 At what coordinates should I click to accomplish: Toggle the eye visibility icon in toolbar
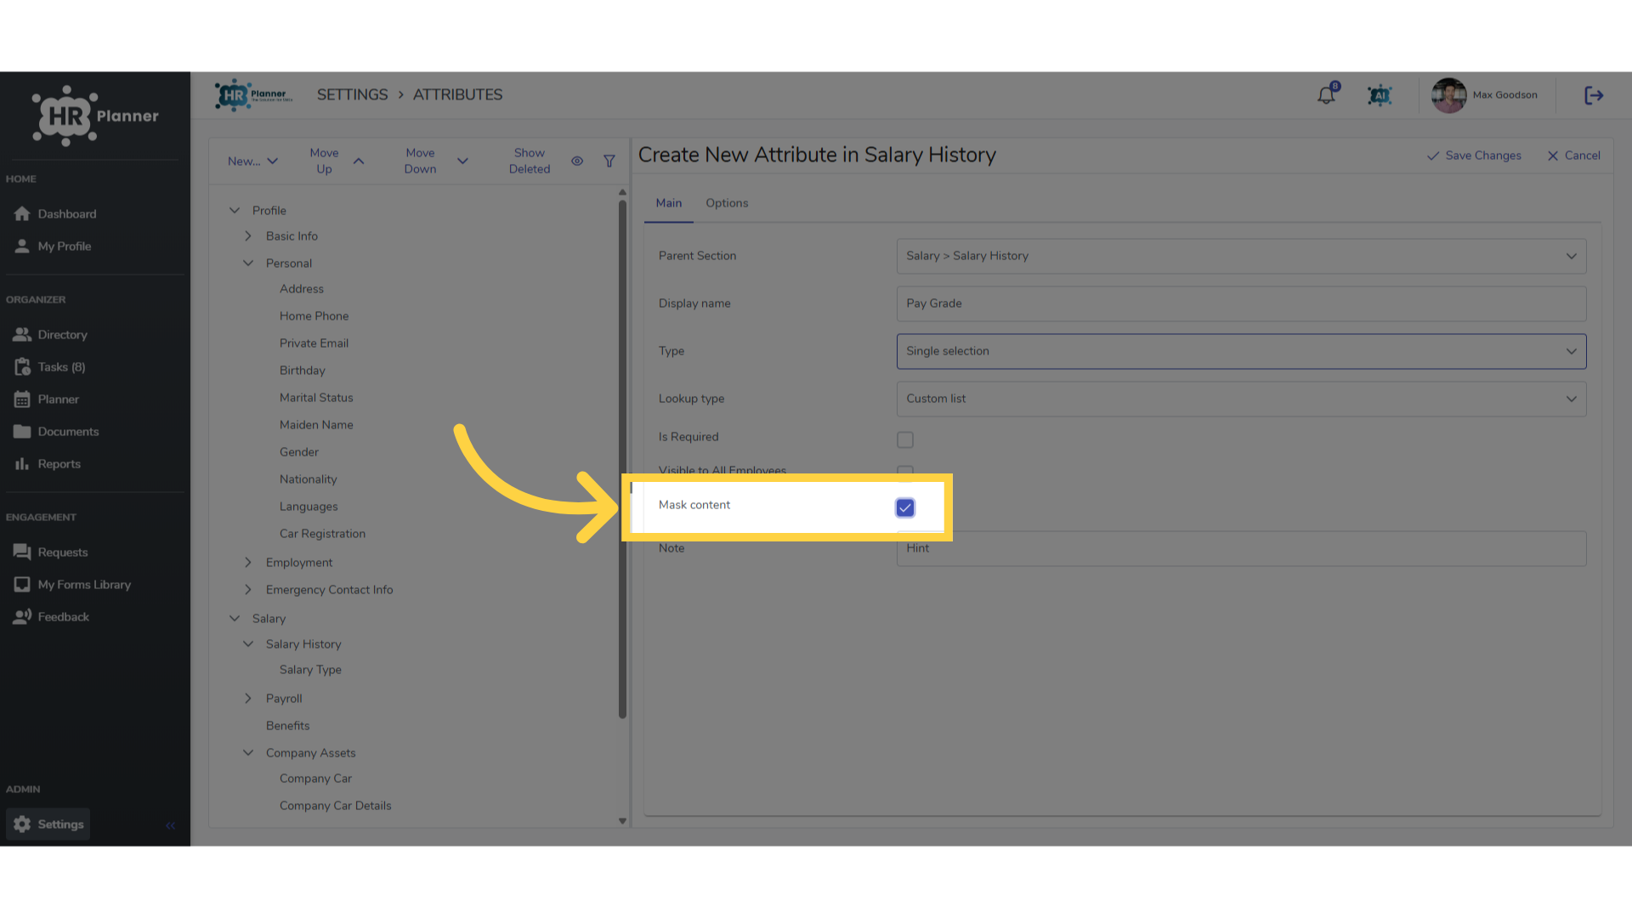(577, 161)
